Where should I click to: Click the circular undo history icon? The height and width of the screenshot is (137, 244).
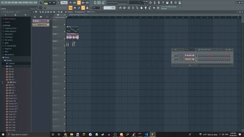tap(150, 3)
